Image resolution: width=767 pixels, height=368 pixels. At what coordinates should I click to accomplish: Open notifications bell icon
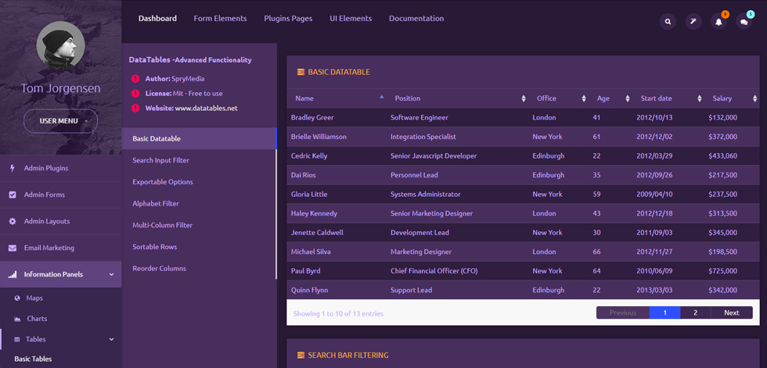tap(718, 21)
